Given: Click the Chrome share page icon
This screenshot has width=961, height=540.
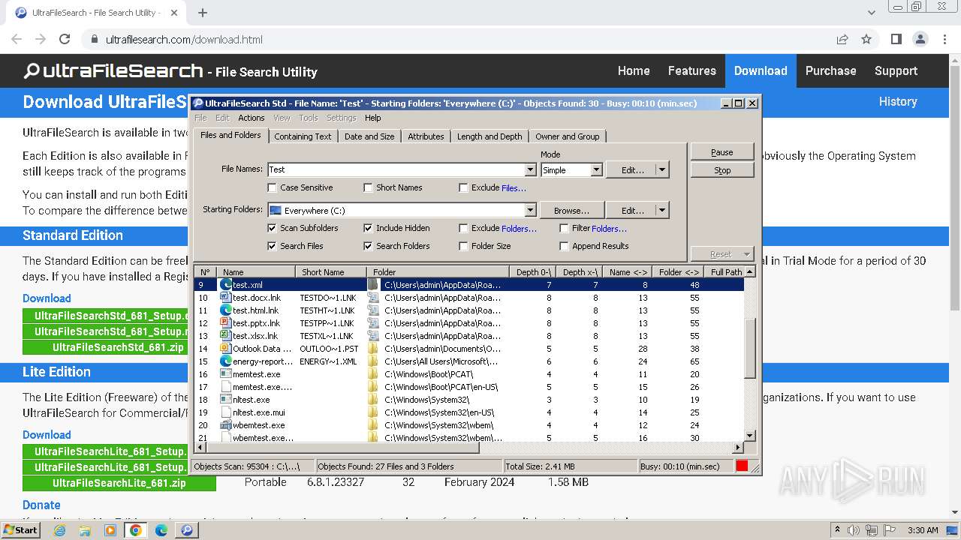Looking at the screenshot, I should point(842,39).
